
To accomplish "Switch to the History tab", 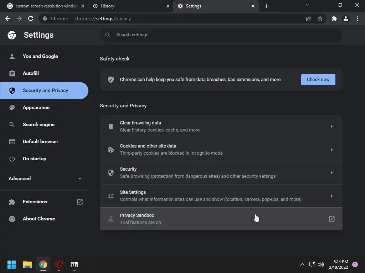I will click(x=131, y=6).
